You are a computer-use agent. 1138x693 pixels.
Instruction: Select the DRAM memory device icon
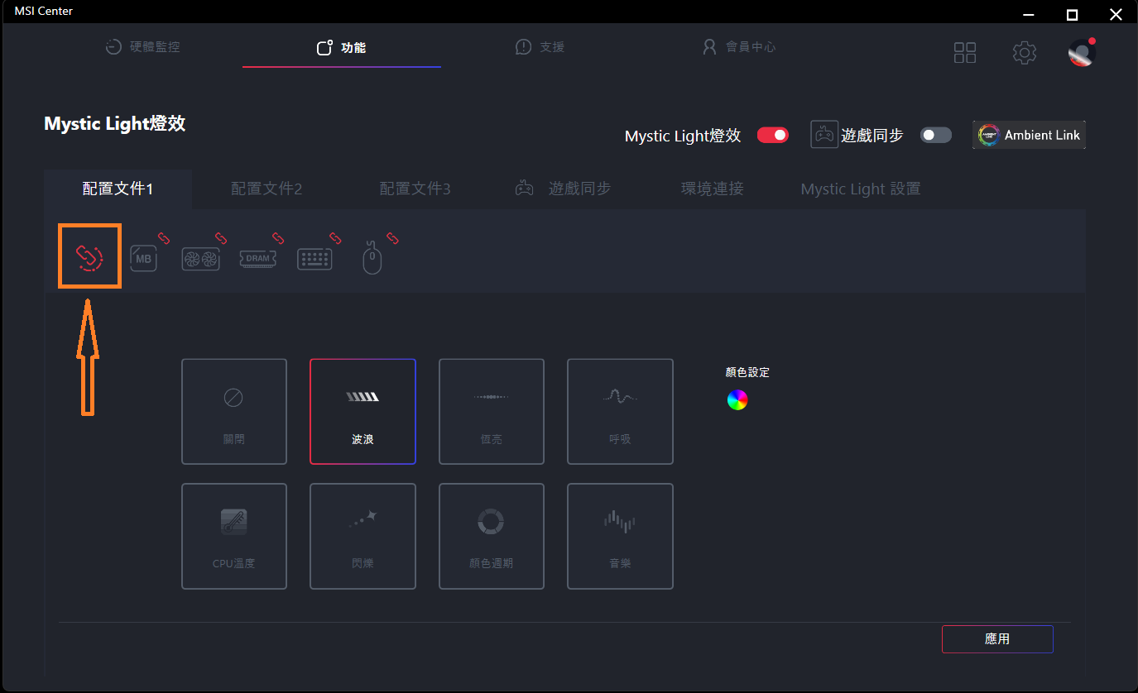[257, 259]
